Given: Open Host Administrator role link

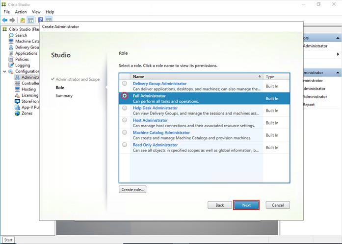Looking at the screenshot, I should 150,120.
